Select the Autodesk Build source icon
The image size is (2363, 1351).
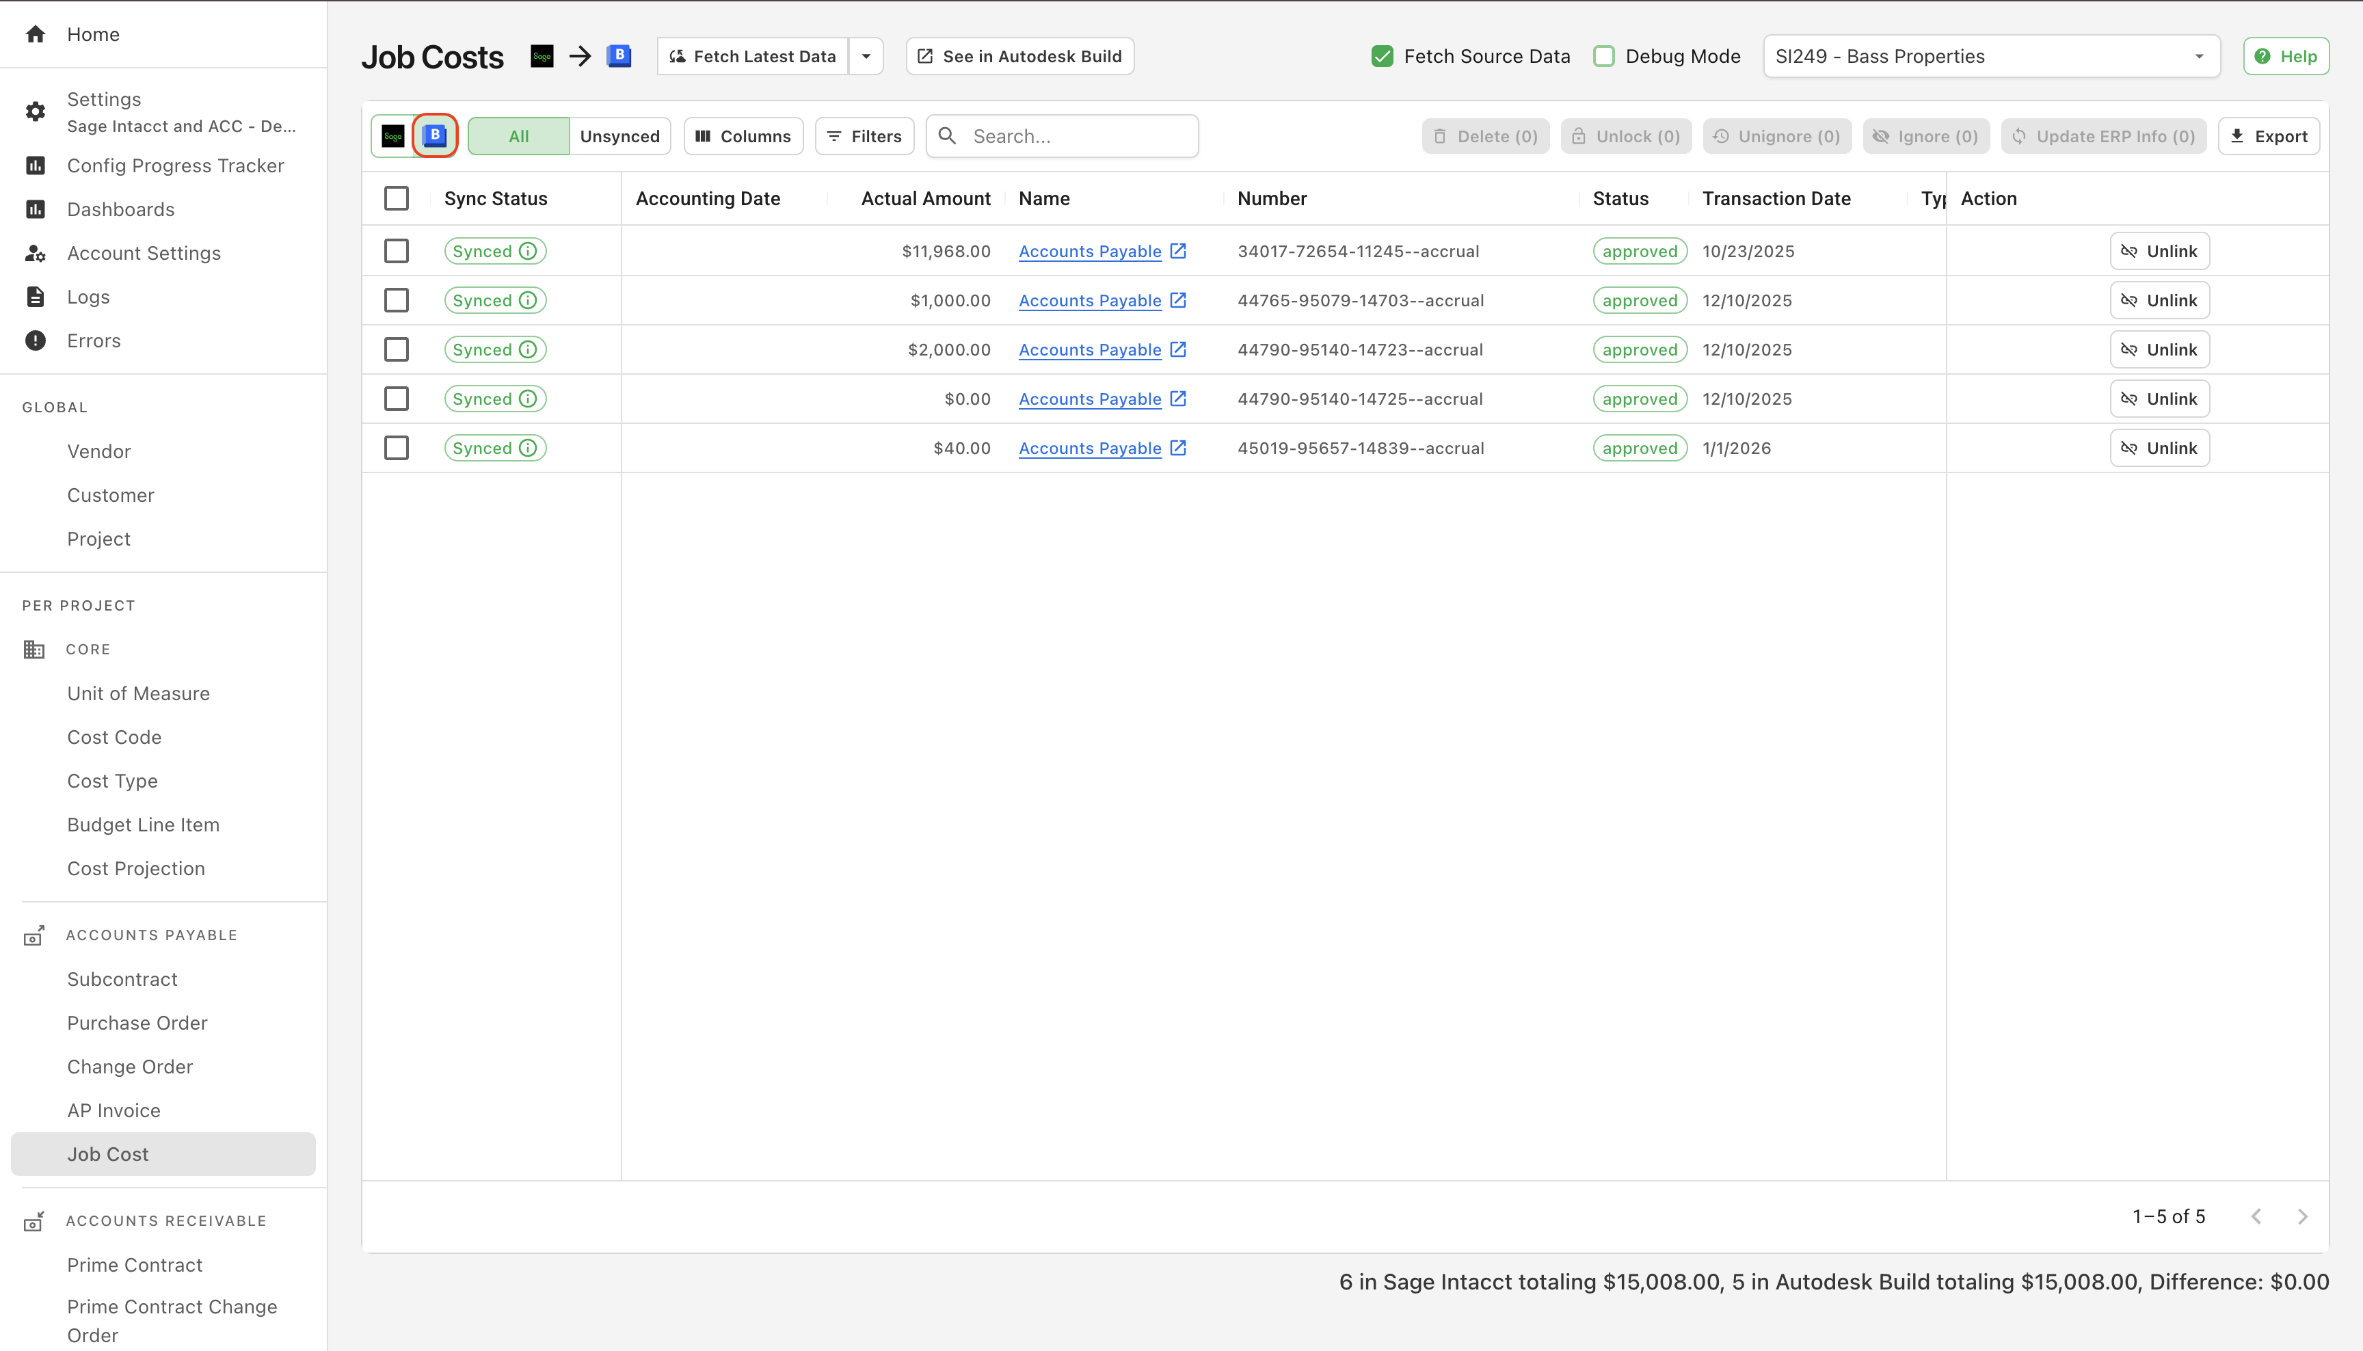435,137
